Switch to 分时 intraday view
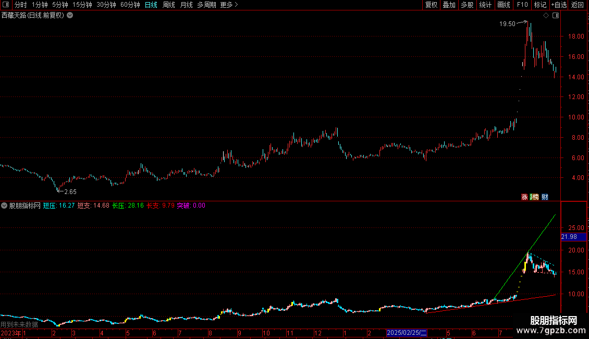 21,5
